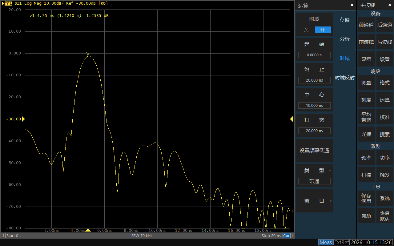
Task: Open the 类型 dropdown arrow
Action: (x=330, y=171)
